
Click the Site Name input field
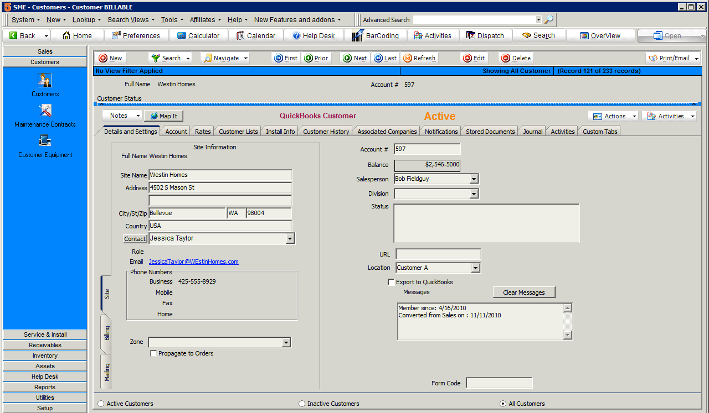point(220,175)
